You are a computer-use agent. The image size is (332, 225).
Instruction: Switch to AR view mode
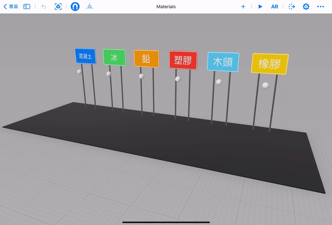pos(275,7)
